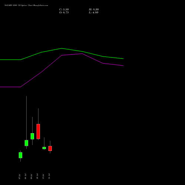185x185 pixels.
Task: Select the low value L: 4.80
Action: coord(94,13)
